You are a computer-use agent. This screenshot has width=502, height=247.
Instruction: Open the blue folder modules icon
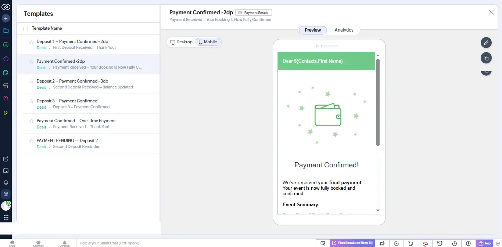tap(6, 31)
